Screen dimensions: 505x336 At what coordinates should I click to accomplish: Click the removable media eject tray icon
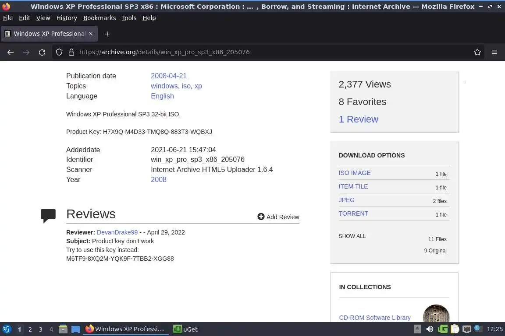tap(417, 329)
